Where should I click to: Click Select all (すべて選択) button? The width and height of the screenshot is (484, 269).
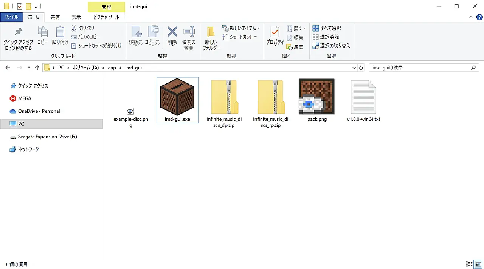pos(327,28)
